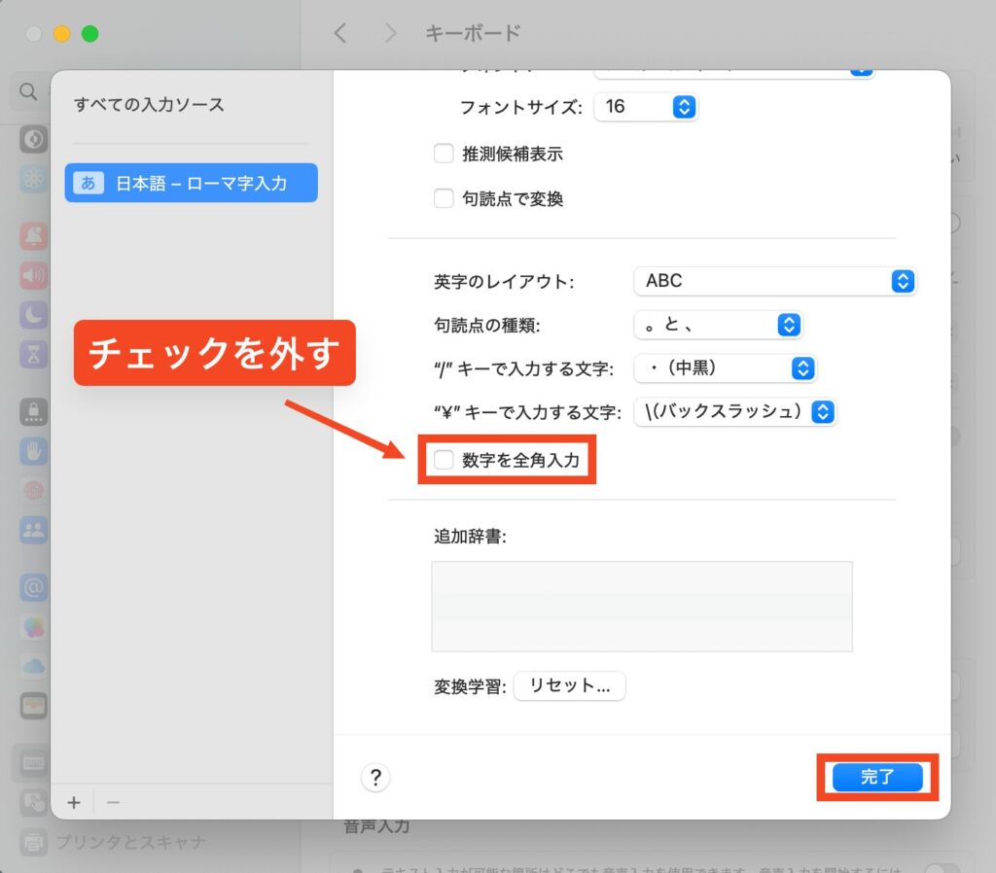Open Focus moon icon in sidebar
996x873 pixels.
(x=34, y=315)
